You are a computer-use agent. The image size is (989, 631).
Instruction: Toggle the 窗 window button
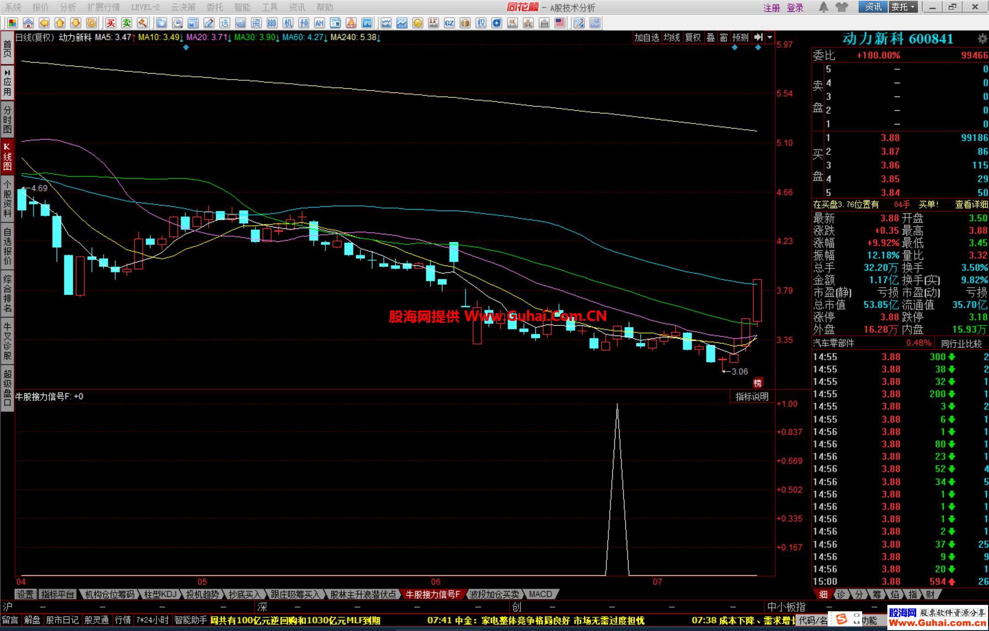(723, 38)
